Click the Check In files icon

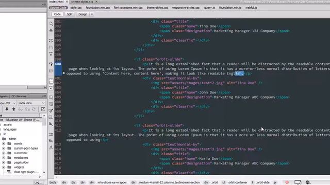pyautogui.click(x=27, y=109)
